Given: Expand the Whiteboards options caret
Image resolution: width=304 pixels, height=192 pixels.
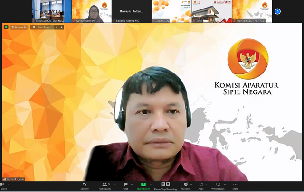Looking at the screenshot, I should 225,184.
